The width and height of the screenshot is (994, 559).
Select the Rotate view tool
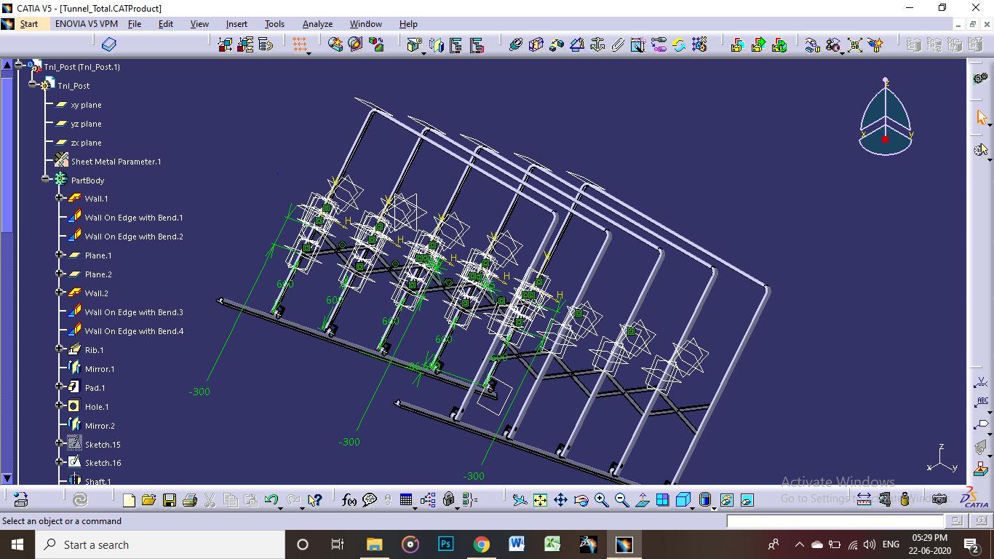pyautogui.click(x=581, y=500)
